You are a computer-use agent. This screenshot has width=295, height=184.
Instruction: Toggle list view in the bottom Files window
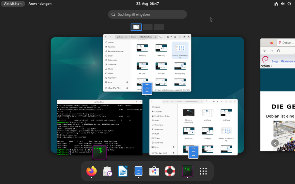[214, 101]
